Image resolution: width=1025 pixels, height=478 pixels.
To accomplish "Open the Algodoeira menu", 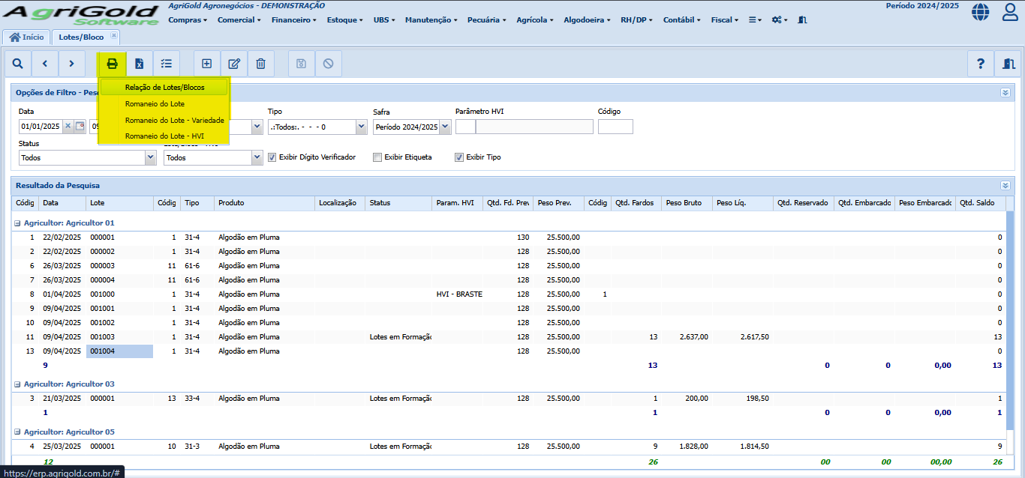I will 587,20.
